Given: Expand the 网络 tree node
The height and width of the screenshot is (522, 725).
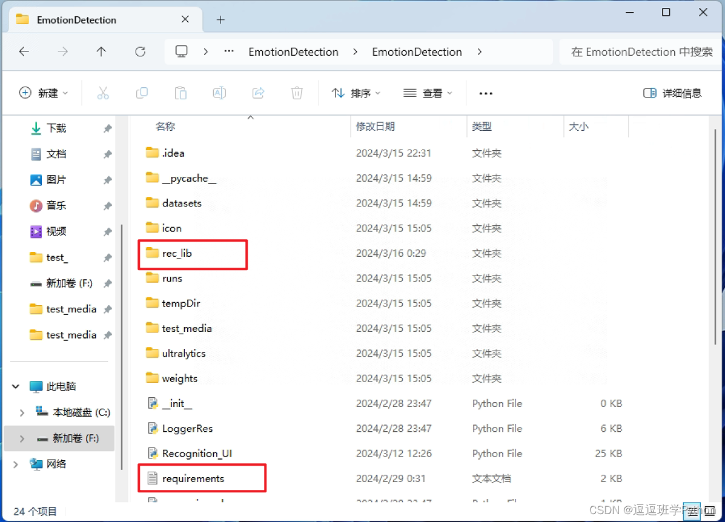Looking at the screenshot, I should [x=16, y=464].
